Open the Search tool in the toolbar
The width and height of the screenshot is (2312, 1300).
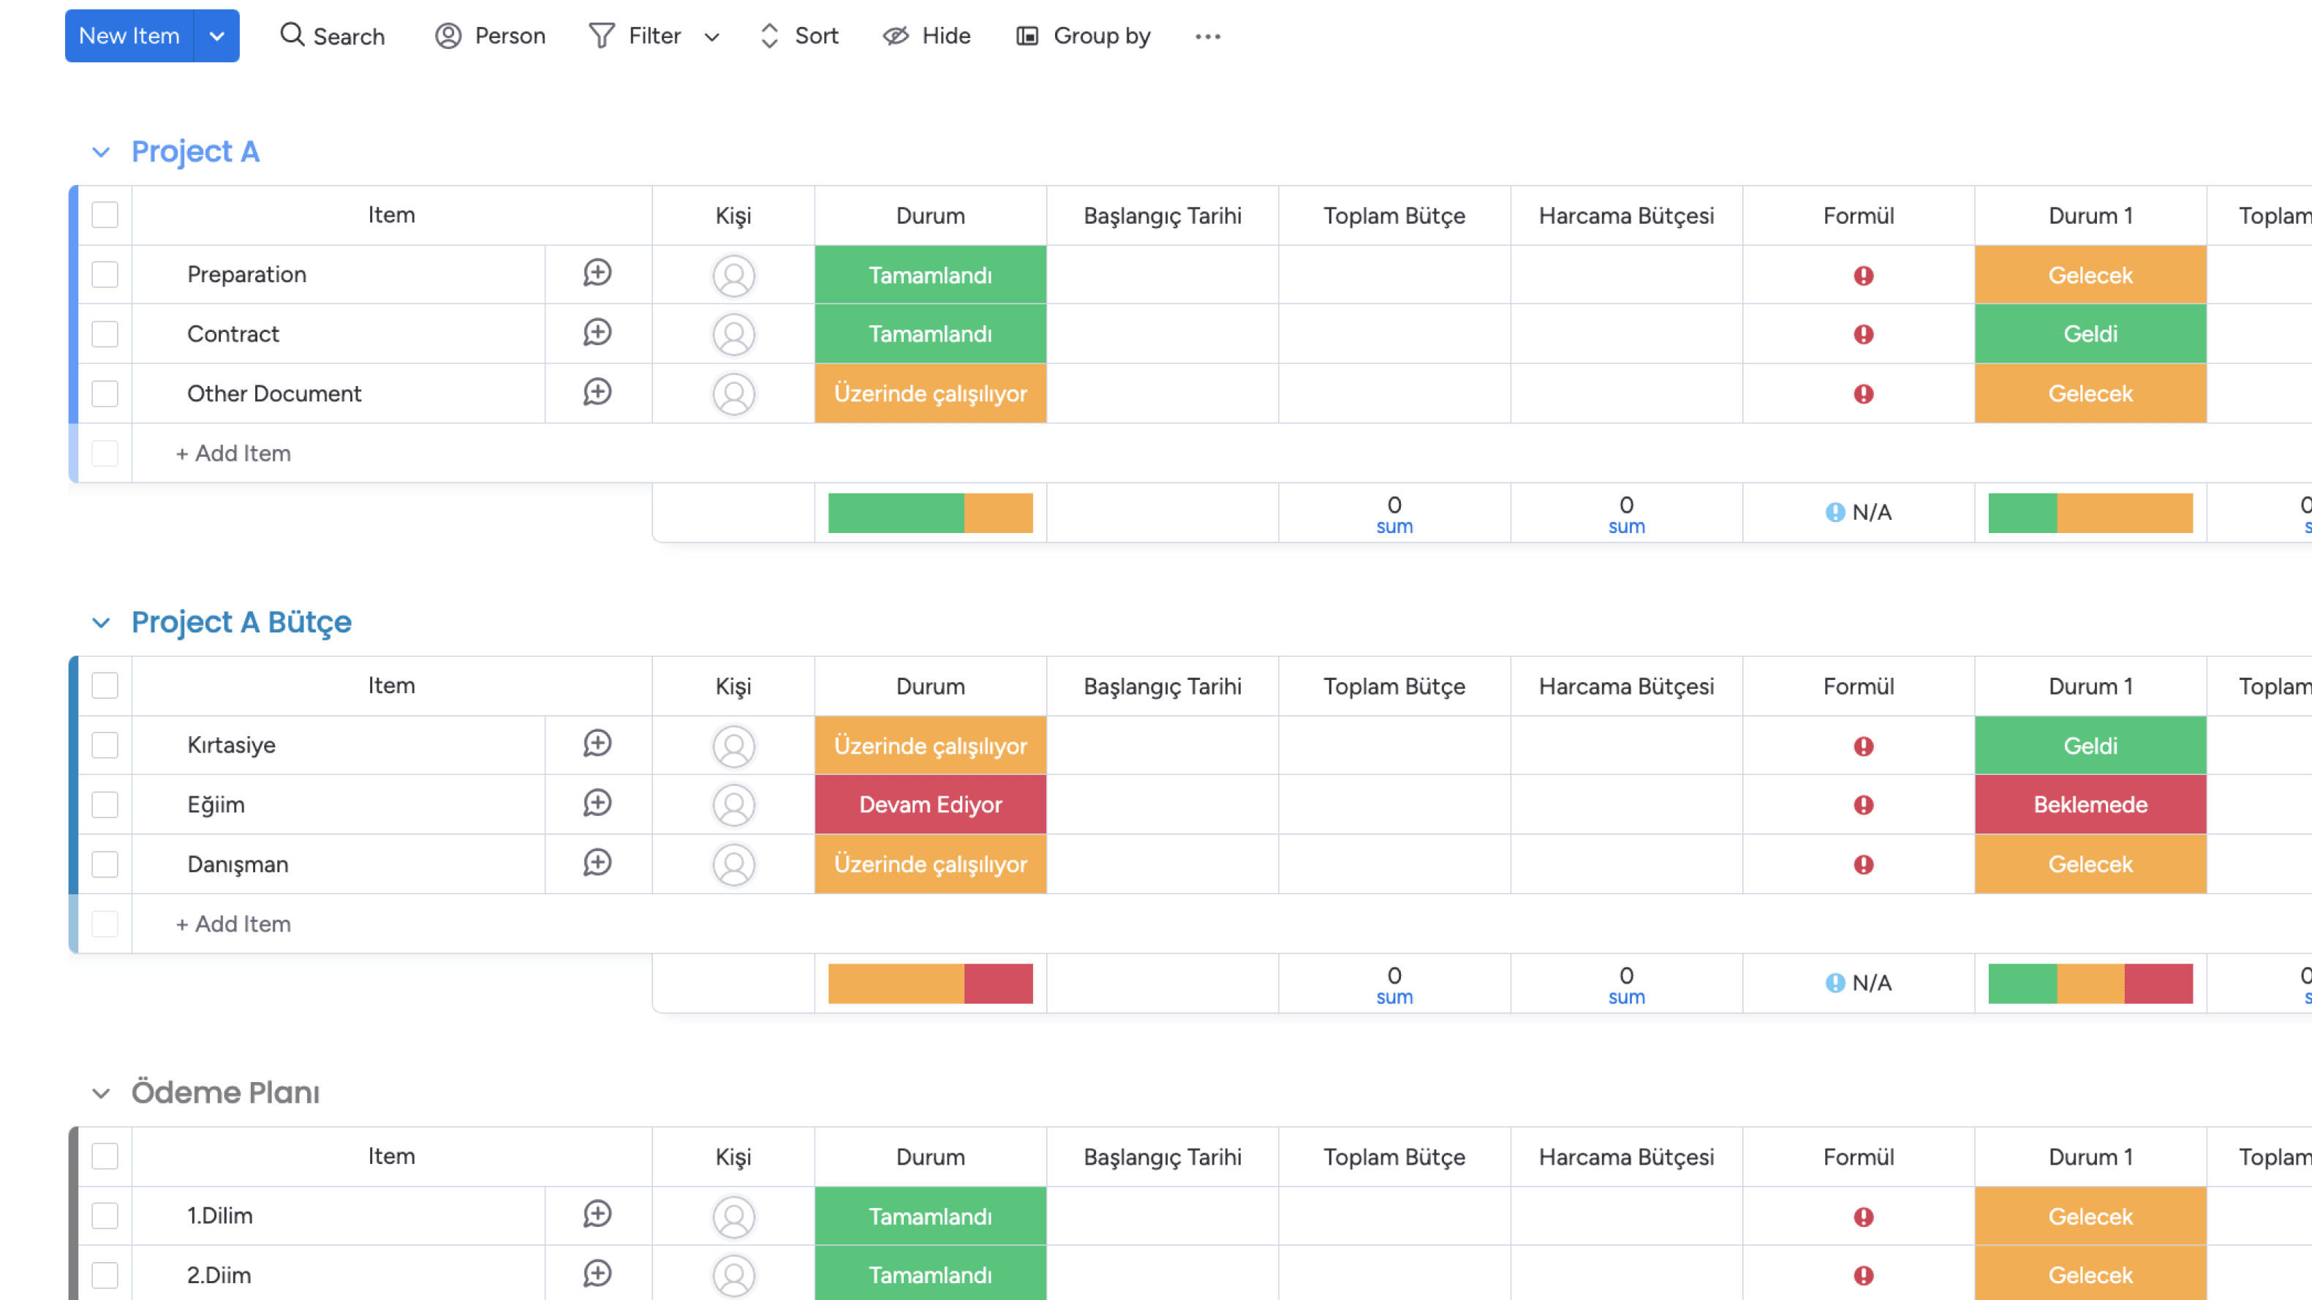pyautogui.click(x=331, y=36)
